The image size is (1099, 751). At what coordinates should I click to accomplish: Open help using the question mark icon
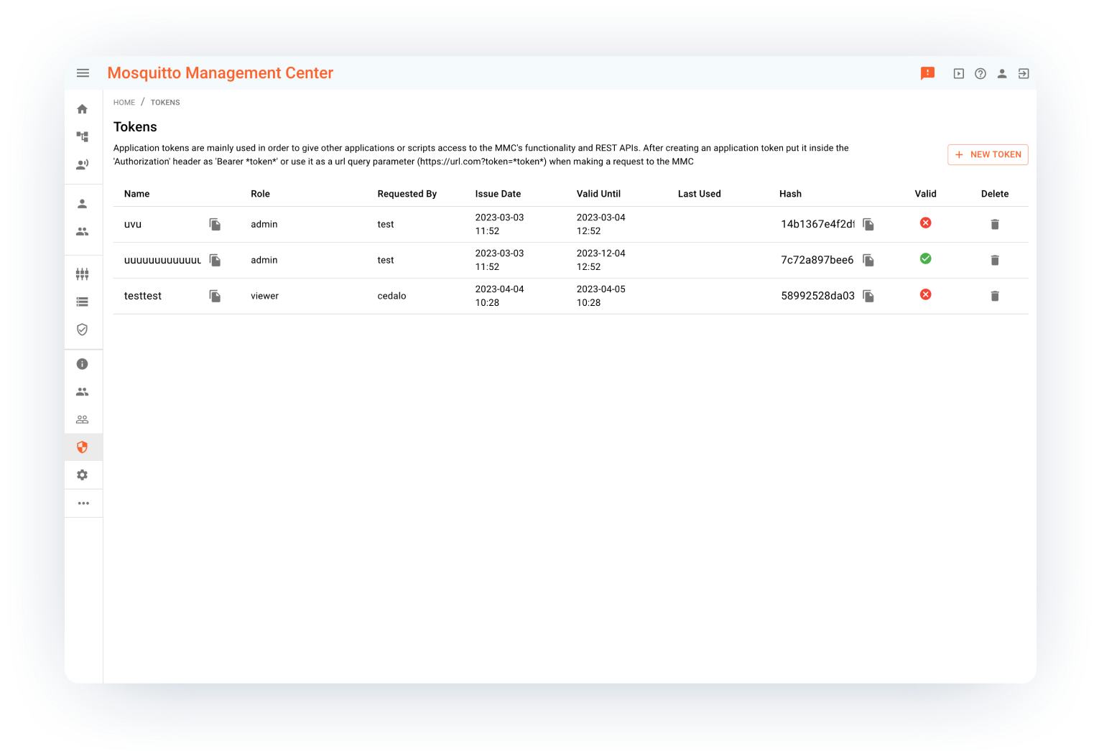tap(980, 73)
